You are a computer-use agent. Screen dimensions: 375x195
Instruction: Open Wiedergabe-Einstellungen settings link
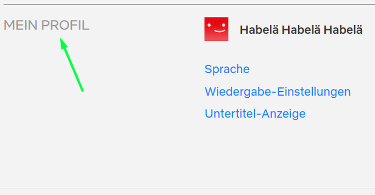coord(277,92)
